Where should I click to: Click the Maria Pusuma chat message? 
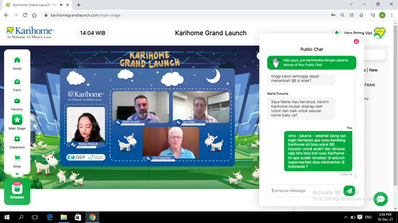301,108
